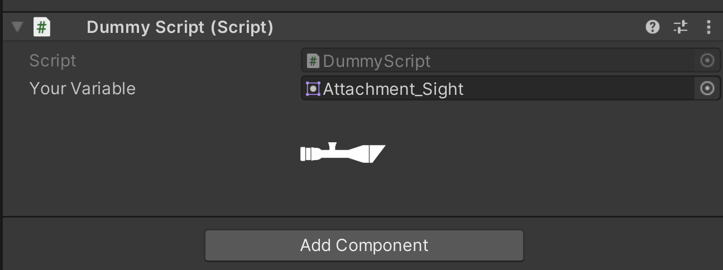Viewport: 723px width, 270px height.
Task: Select the "Dummy Script (Script)" header title
Action: (180, 27)
